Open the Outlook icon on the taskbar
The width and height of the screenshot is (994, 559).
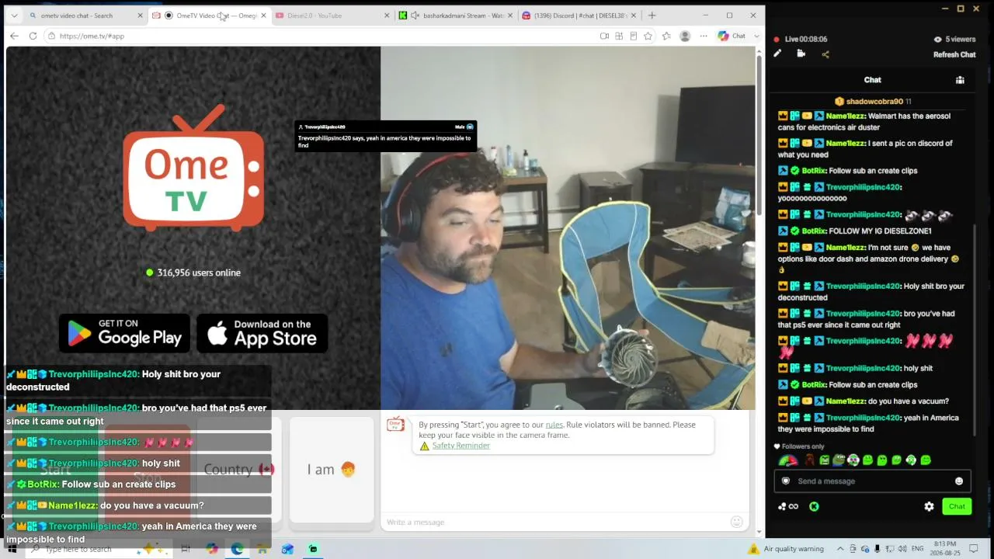tap(287, 549)
